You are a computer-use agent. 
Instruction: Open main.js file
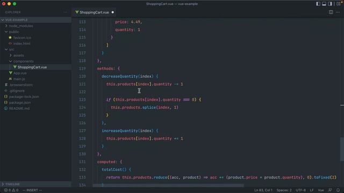tap(19, 79)
